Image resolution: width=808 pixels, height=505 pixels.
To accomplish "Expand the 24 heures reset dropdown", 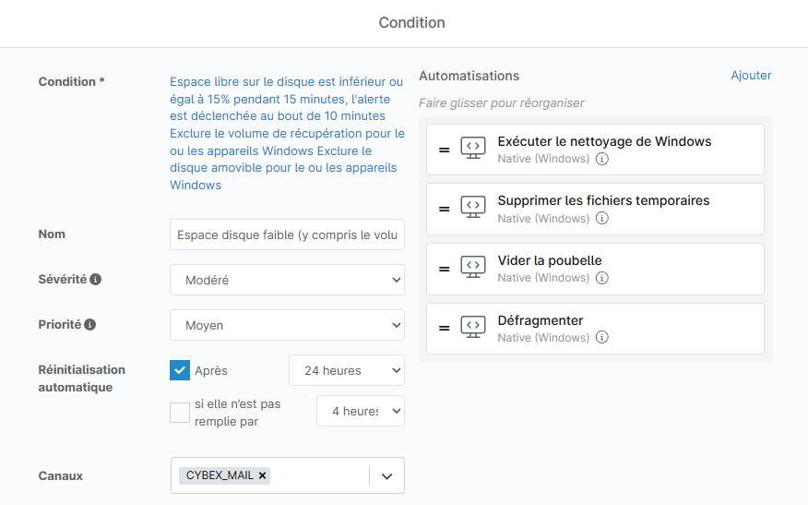I will (346, 370).
